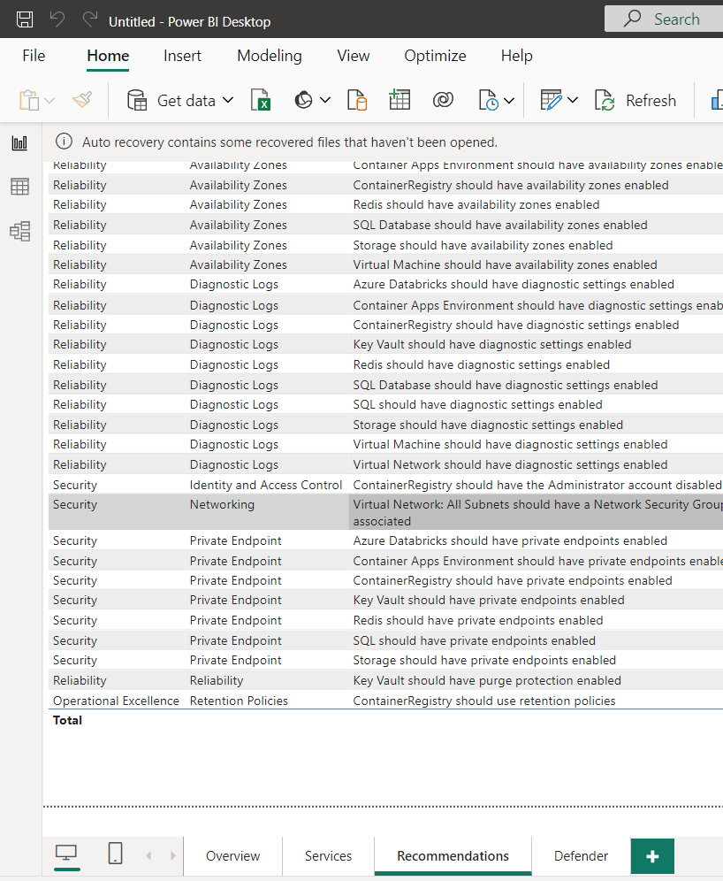723x881 pixels.
Task: Click the Total row label
Action: click(x=67, y=720)
